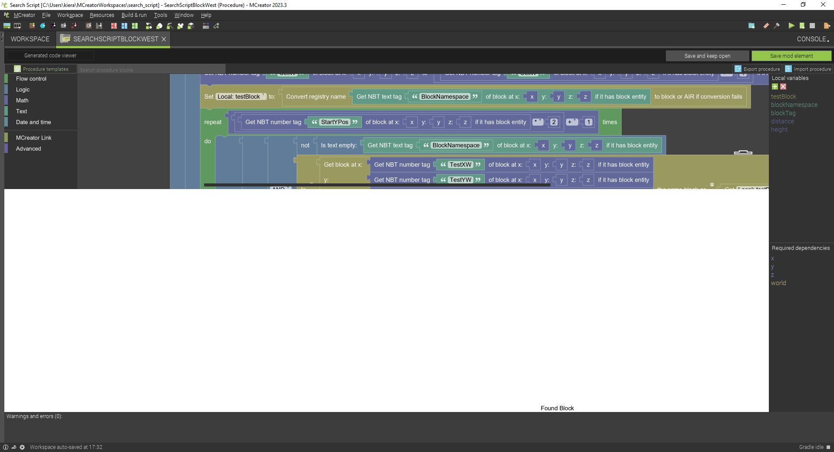Add a new local variable with the plus icon
This screenshot has height=452, width=834.
coord(775,86)
